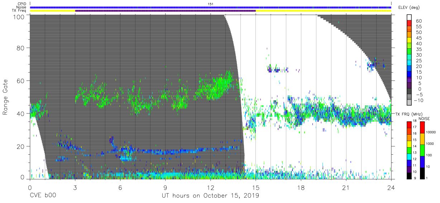Click the 18 tick label on UT hours axis
Image resolution: width=440 pixels, height=203 pixels.
301,188
